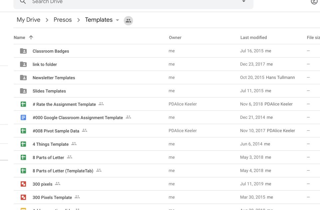320x210 pixels.
Task: Select Newsletter Templates folder name
Action: pos(54,78)
